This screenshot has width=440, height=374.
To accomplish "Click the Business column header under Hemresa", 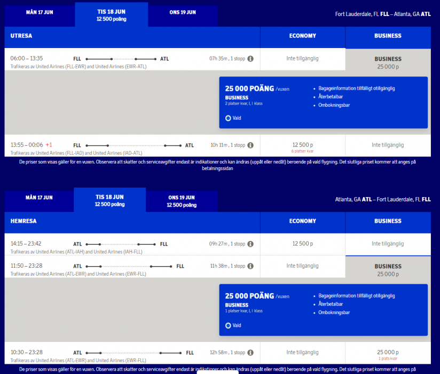I will point(388,221).
